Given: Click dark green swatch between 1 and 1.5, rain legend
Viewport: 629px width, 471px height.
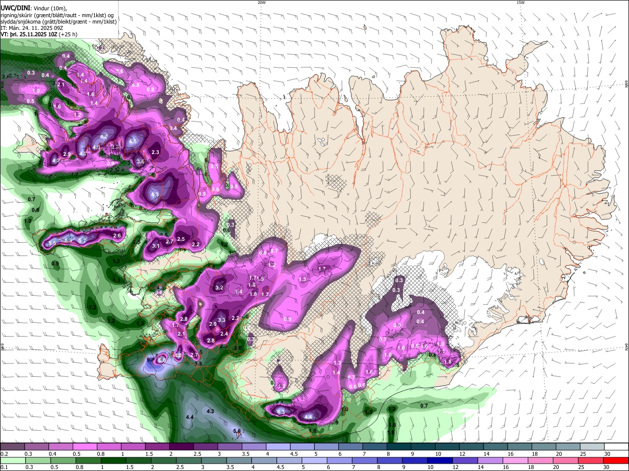Looking at the screenshot, I should (x=113, y=460).
